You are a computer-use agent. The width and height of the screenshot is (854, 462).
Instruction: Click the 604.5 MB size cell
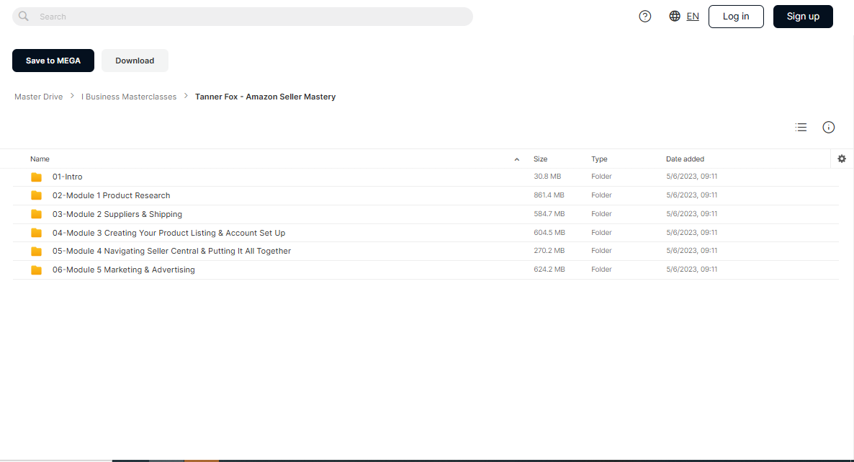click(x=549, y=232)
